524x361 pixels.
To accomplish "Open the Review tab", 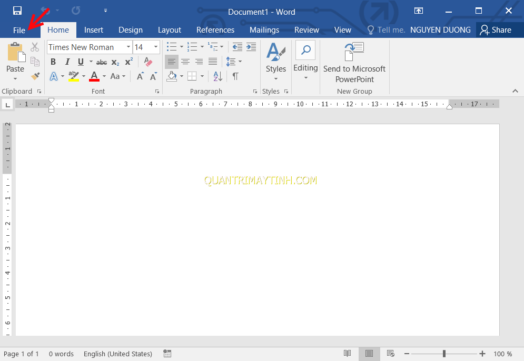I will 307,30.
